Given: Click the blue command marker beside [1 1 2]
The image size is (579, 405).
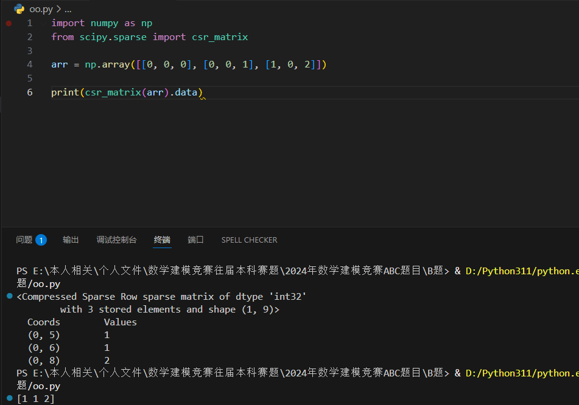Looking at the screenshot, I should 10,398.
